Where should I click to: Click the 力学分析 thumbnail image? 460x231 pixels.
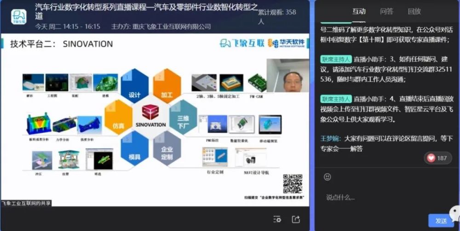click(64, 125)
